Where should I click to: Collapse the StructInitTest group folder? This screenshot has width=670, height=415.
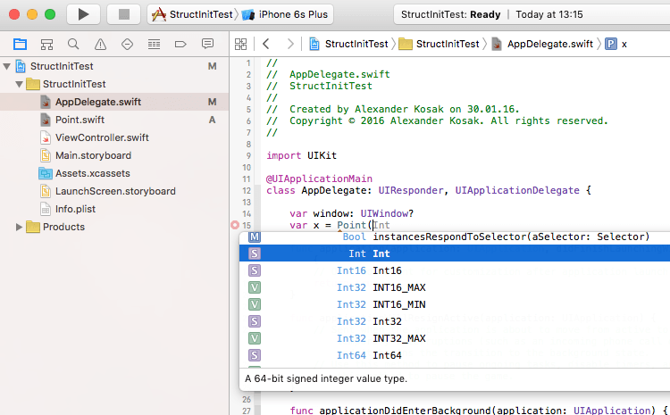20,84
